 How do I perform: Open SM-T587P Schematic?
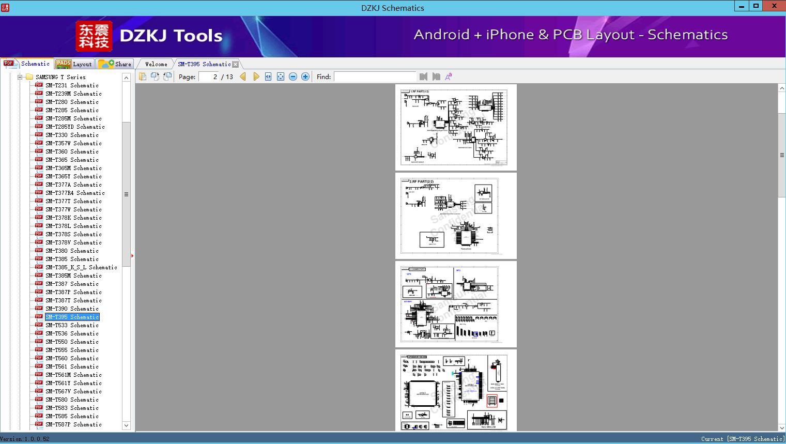click(73, 424)
